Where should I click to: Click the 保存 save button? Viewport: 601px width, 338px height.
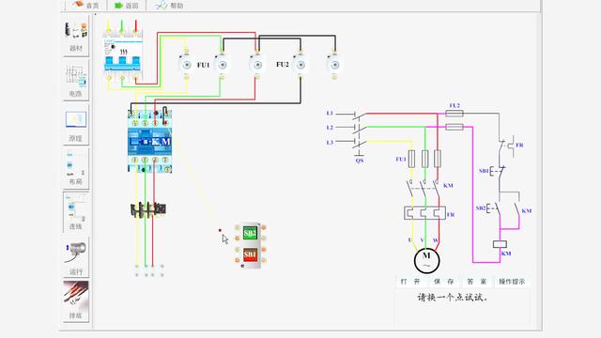click(x=444, y=282)
